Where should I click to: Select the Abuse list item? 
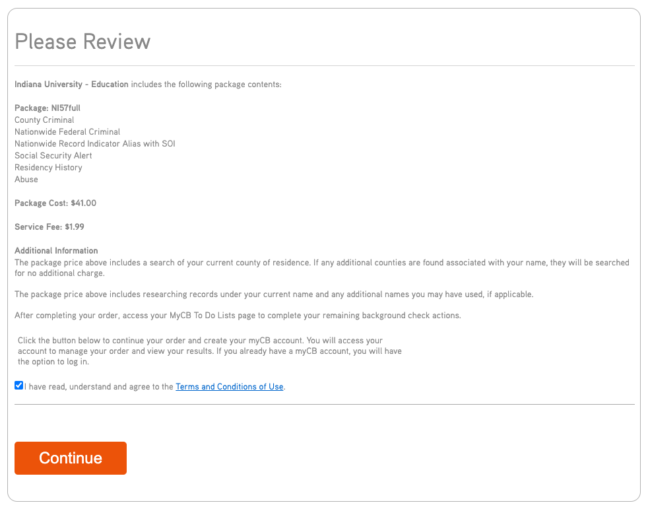[x=26, y=179]
